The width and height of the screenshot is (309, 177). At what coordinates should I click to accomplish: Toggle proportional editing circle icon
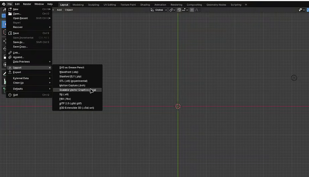pos(192,10)
